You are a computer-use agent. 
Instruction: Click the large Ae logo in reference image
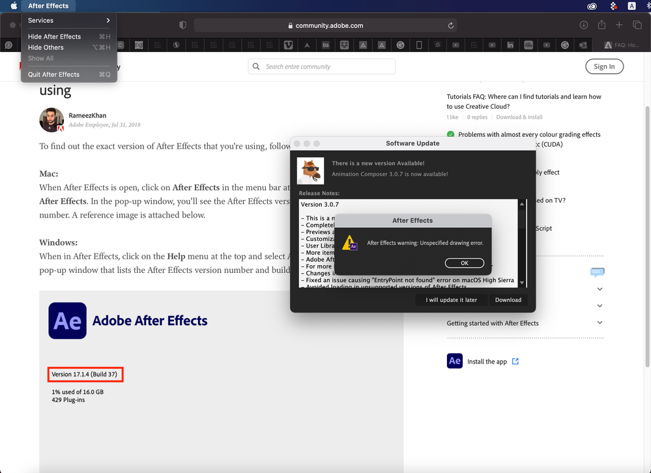coord(67,321)
